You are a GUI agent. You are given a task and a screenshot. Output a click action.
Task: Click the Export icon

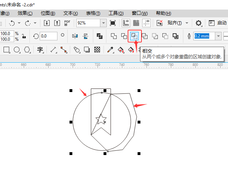pyautogui.click(x=57, y=23)
